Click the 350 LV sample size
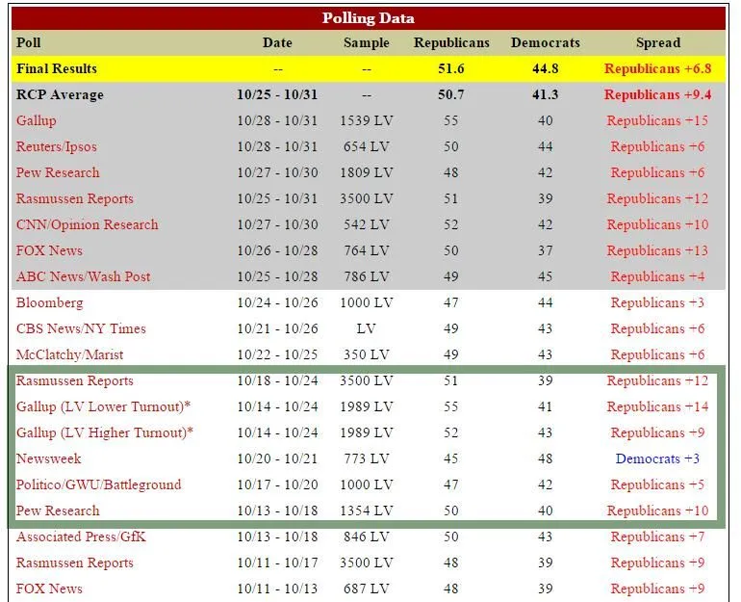The image size is (741, 602). tap(367, 354)
